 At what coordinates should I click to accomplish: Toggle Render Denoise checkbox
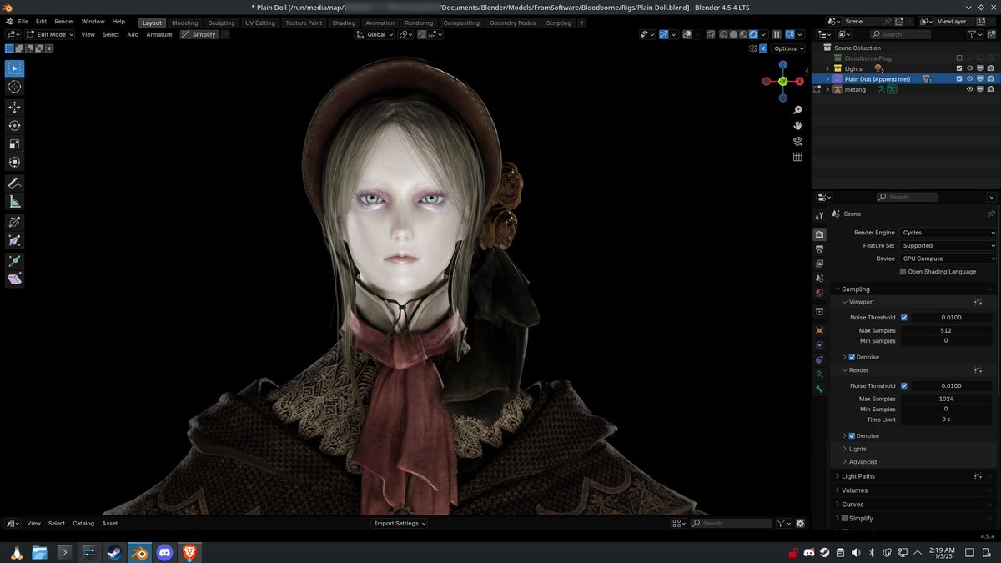pyautogui.click(x=852, y=435)
